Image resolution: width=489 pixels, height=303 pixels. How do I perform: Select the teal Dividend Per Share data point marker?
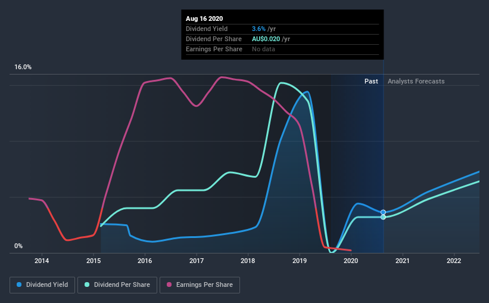(x=384, y=217)
